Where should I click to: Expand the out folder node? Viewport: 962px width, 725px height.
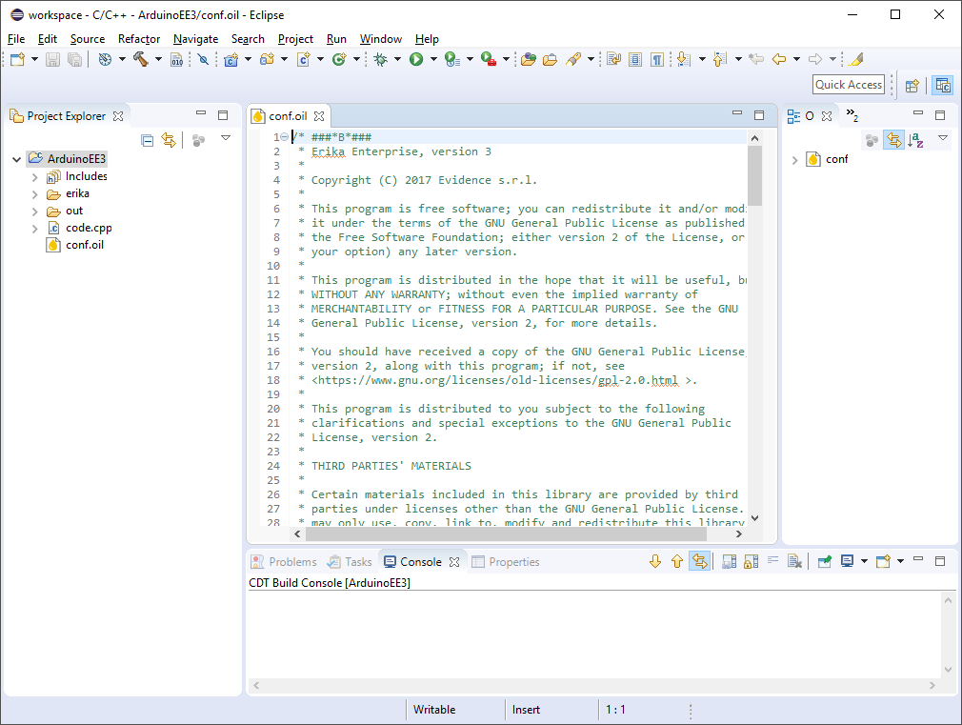pos(35,211)
